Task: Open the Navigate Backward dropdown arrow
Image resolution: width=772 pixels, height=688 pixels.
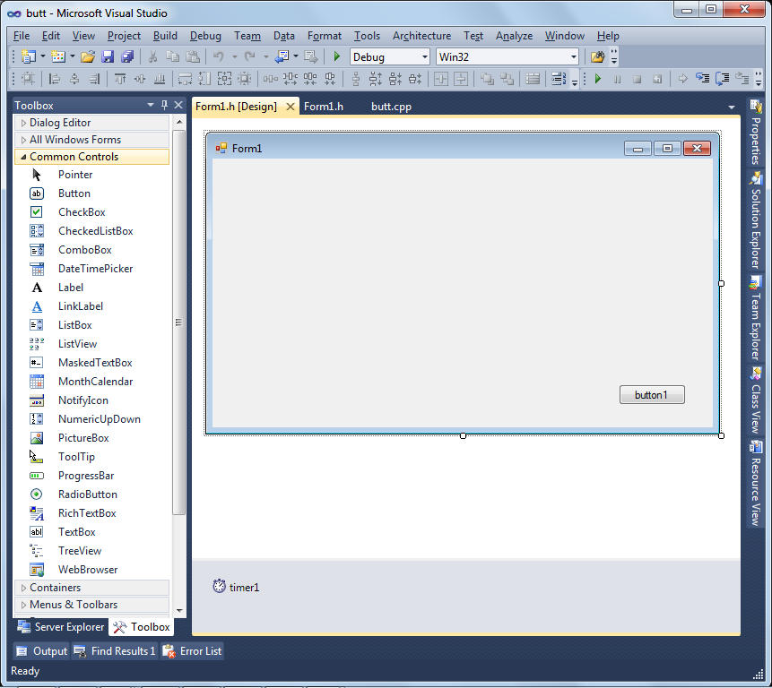Action: (x=295, y=57)
